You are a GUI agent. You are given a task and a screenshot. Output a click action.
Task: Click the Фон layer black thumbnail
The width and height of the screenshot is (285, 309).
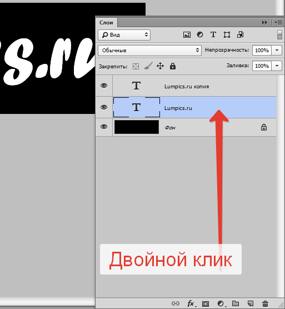(137, 127)
